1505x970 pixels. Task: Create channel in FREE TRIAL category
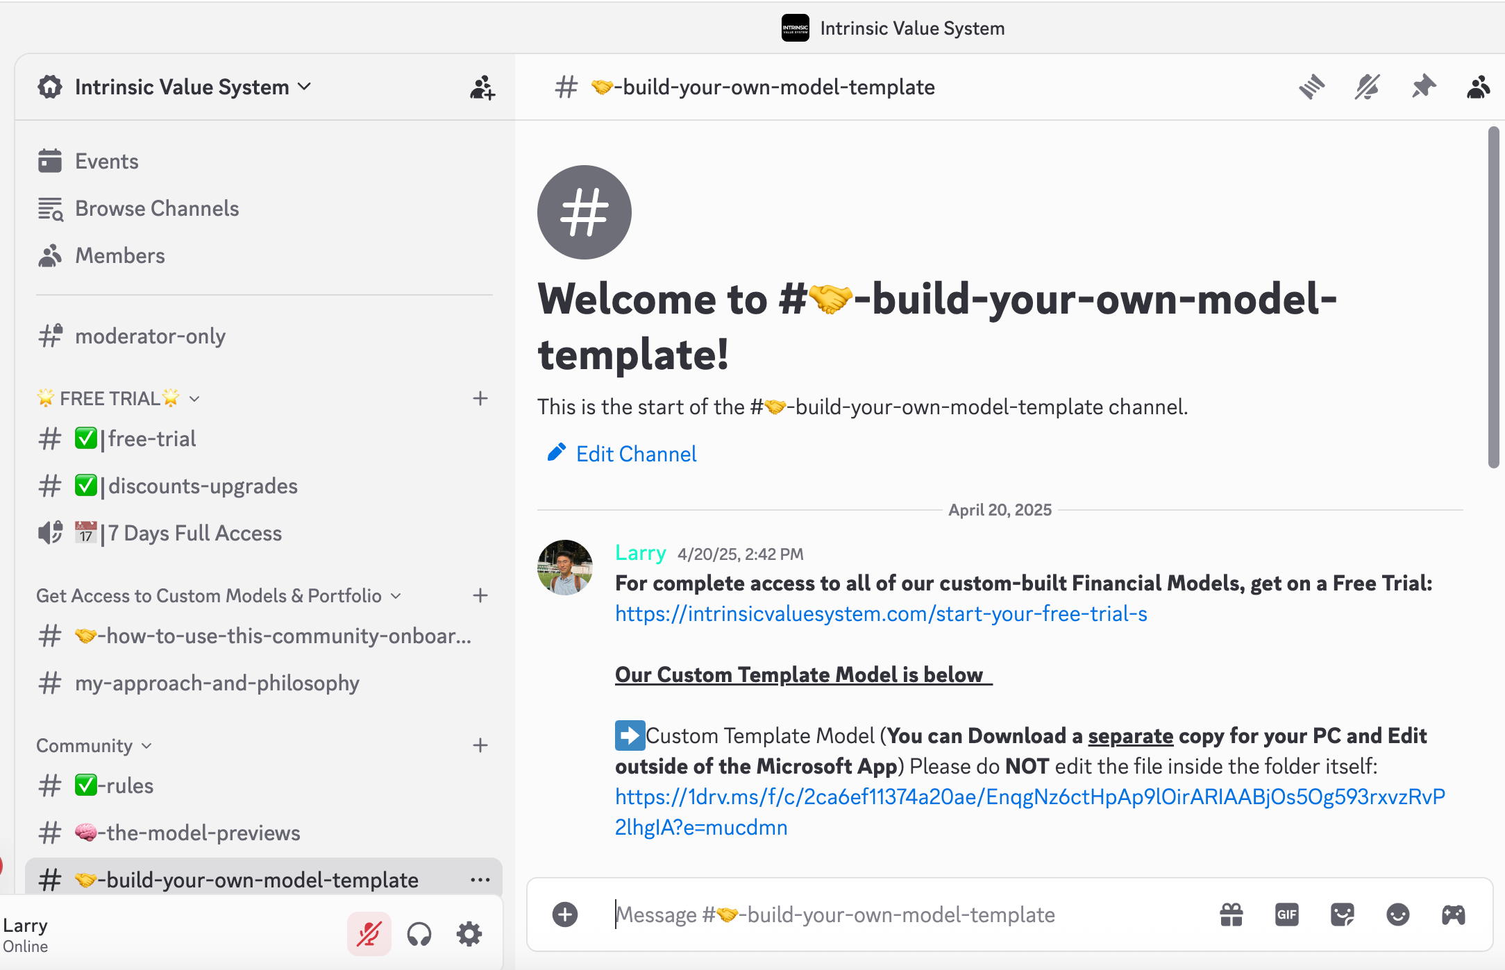[480, 398]
